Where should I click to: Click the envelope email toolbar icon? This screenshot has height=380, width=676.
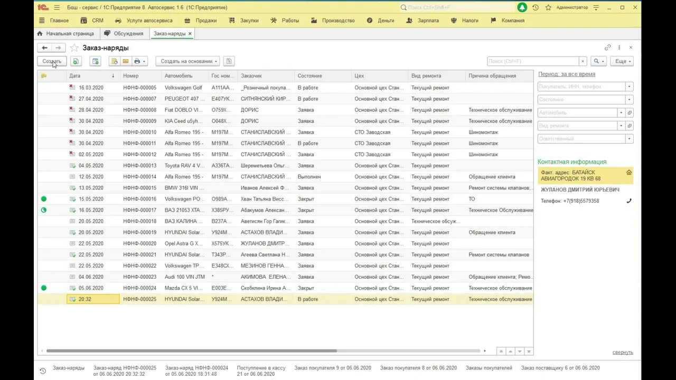pos(126,61)
